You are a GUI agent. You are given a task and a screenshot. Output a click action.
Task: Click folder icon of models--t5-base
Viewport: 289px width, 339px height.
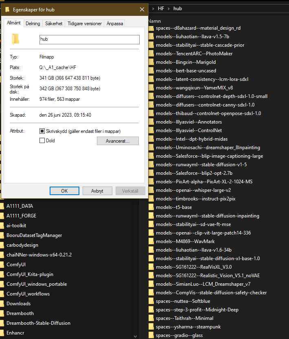pos(151,207)
